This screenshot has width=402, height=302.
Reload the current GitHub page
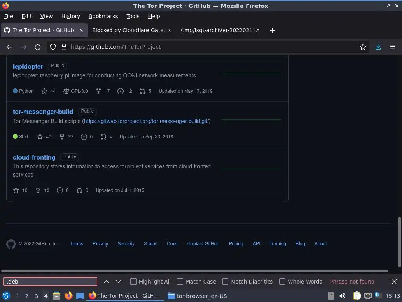(38, 47)
